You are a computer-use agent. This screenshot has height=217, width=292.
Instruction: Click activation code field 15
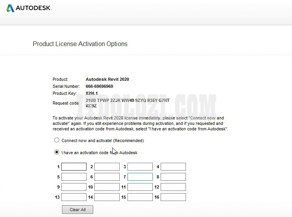click(140, 197)
